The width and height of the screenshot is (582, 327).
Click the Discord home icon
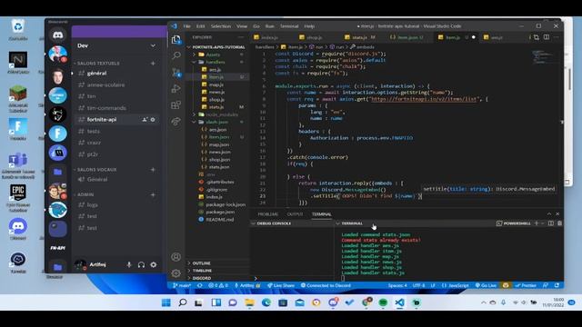pyautogui.click(x=57, y=35)
